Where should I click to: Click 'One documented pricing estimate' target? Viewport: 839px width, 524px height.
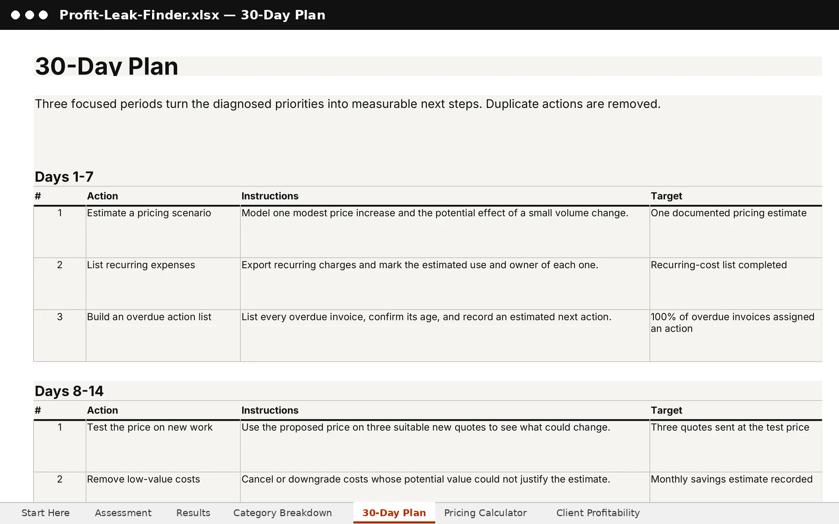click(736, 232)
